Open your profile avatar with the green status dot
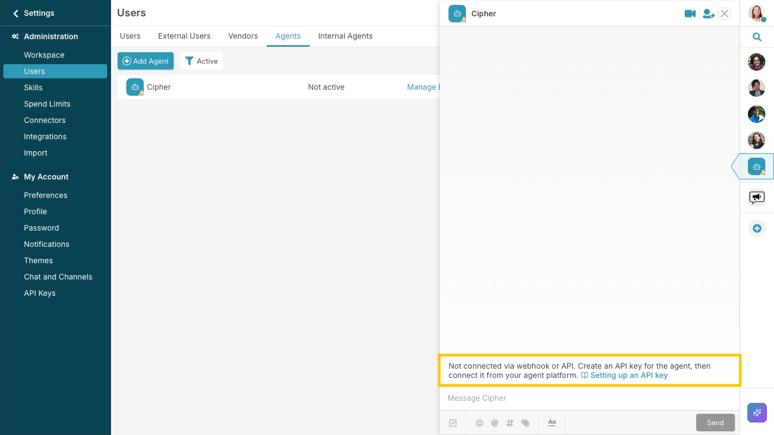This screenshot has width=774, height=435. click(x=757, y=13)
